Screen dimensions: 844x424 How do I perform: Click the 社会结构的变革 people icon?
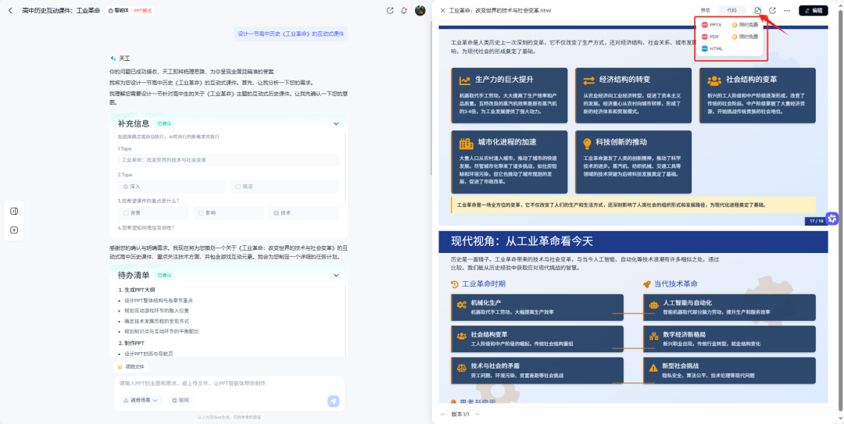coord(714,80)
